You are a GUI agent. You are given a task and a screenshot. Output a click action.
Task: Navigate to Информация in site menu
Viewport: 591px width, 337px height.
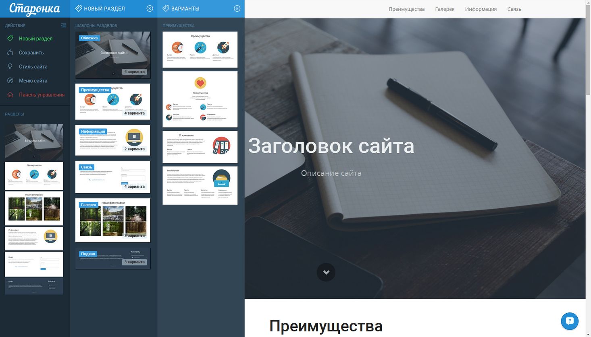tap(481, 9)
